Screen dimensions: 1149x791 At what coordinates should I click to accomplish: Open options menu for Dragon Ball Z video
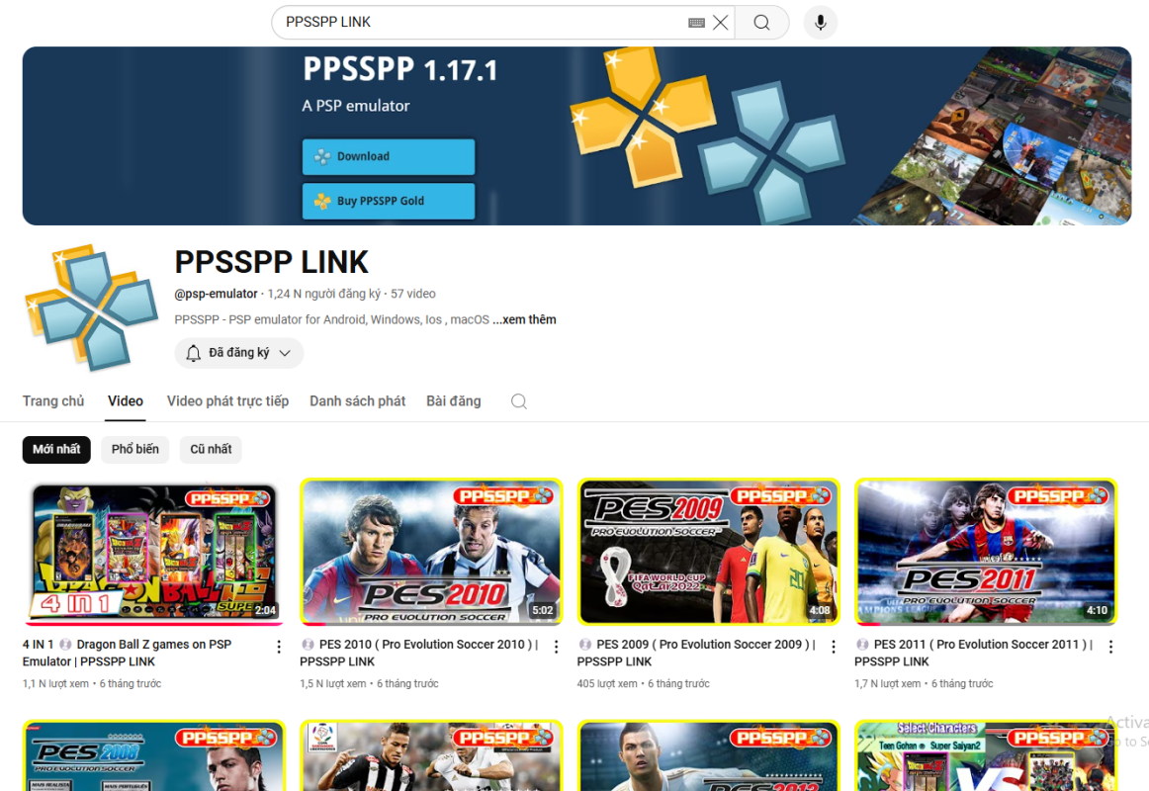click(x=279, y=647)
